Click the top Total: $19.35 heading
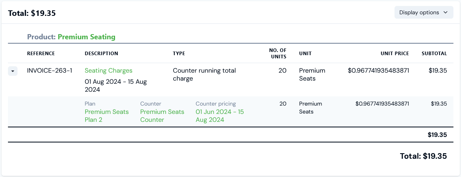The image size is (461, 177). 31,13
